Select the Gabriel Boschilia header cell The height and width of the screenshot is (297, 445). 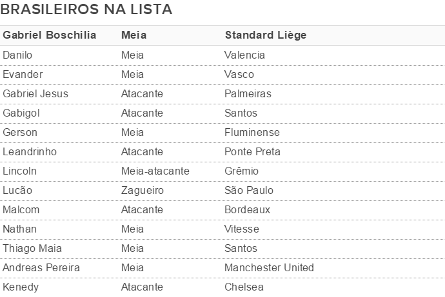(x=50, y=35)
